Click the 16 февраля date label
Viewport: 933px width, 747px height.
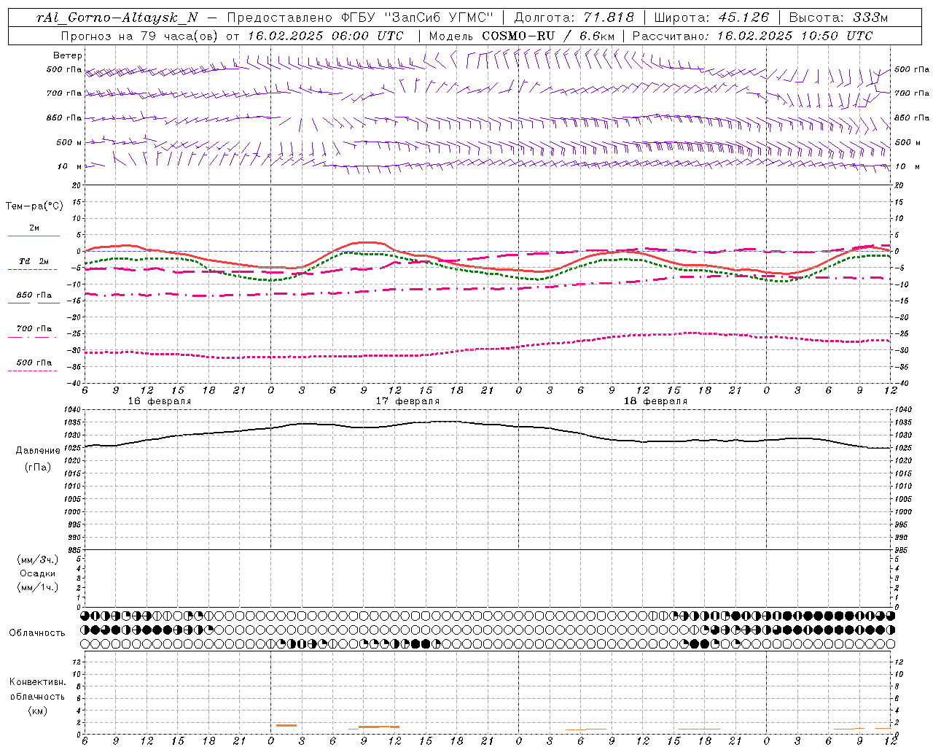[x=160, y=401]
